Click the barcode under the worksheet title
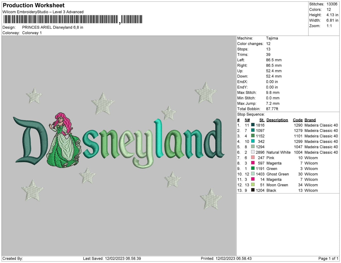 pos(73,20)
